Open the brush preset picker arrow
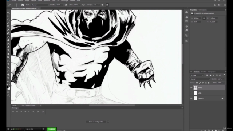The height and width of the screenshot is (131, 233). pyautogui.click(x=19, y=5)
